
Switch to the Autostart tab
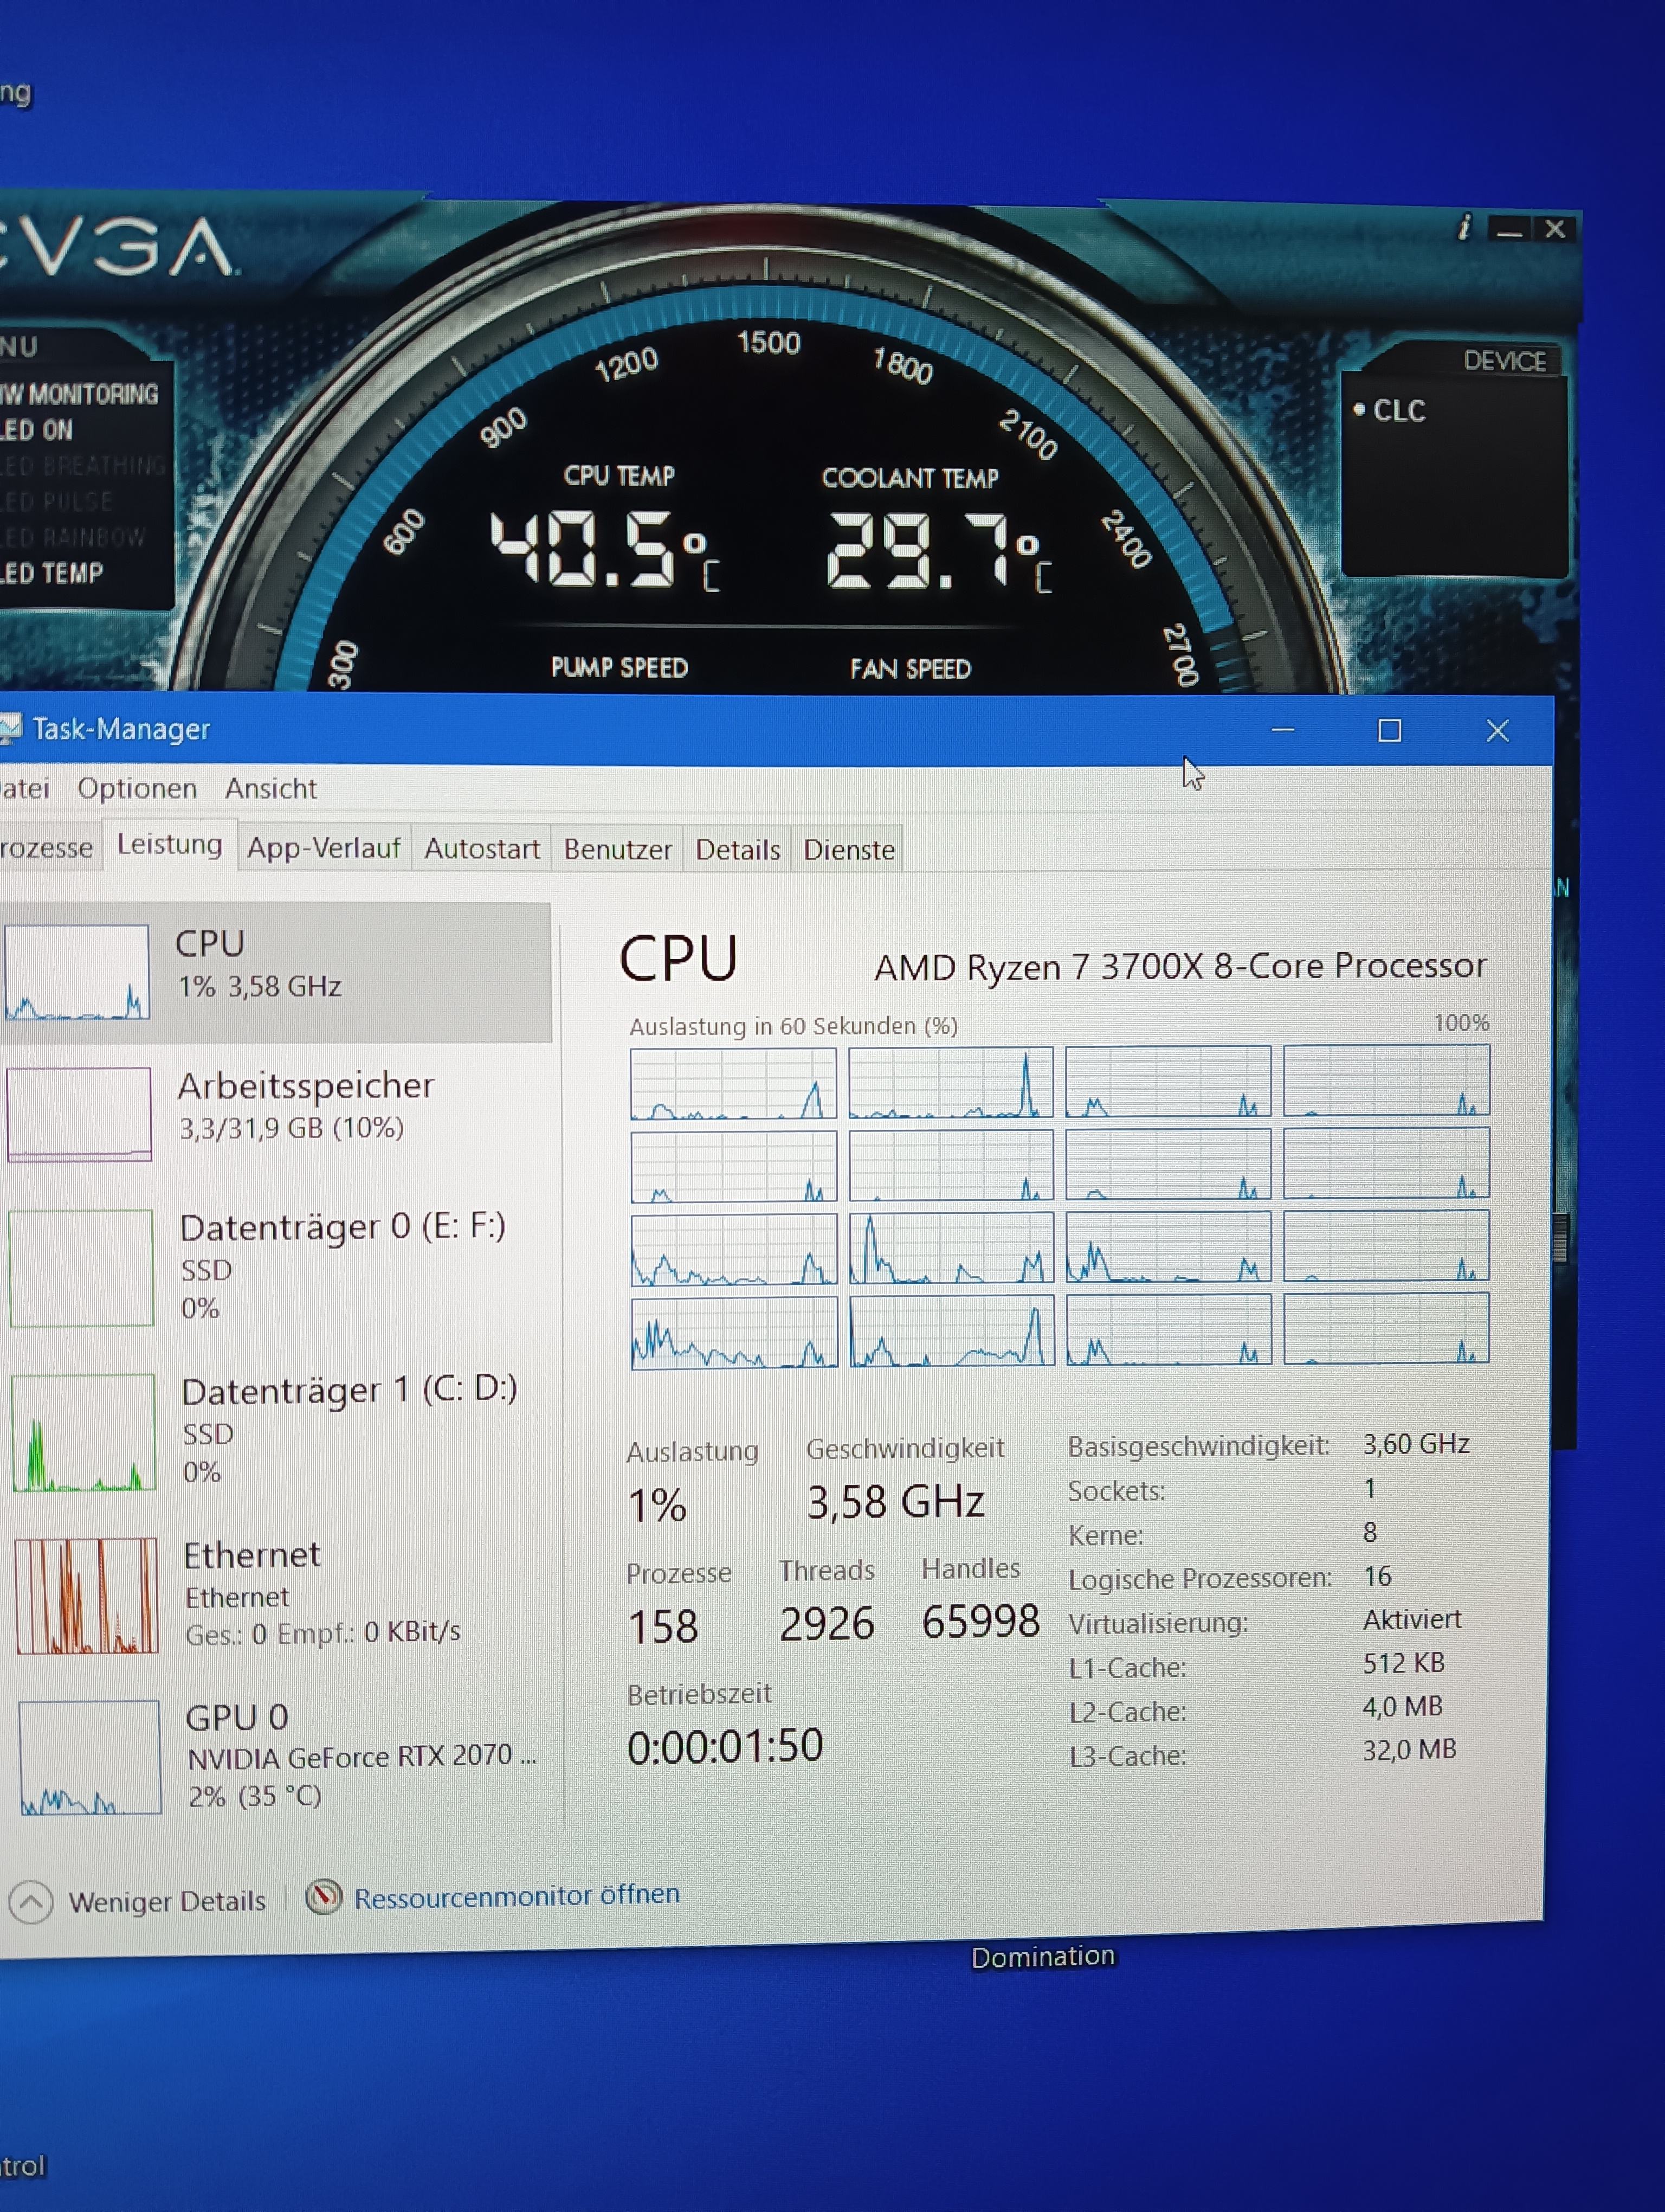pos(482,849)
